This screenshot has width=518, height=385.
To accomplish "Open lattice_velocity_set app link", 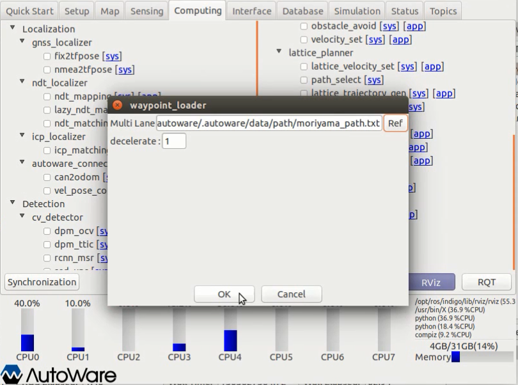I will click(432, 67).
